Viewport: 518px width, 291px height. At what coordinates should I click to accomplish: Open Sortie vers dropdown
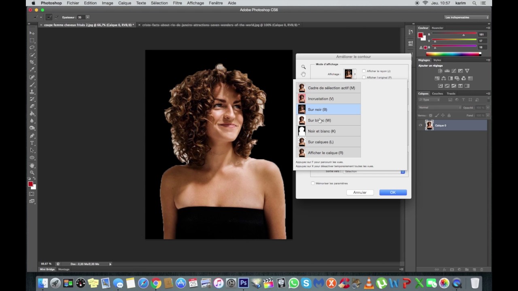(x=374, y=171)
